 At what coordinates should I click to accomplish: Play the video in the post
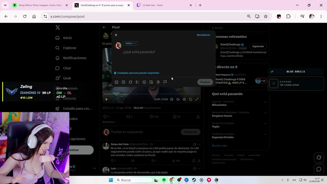coord(107,99)
